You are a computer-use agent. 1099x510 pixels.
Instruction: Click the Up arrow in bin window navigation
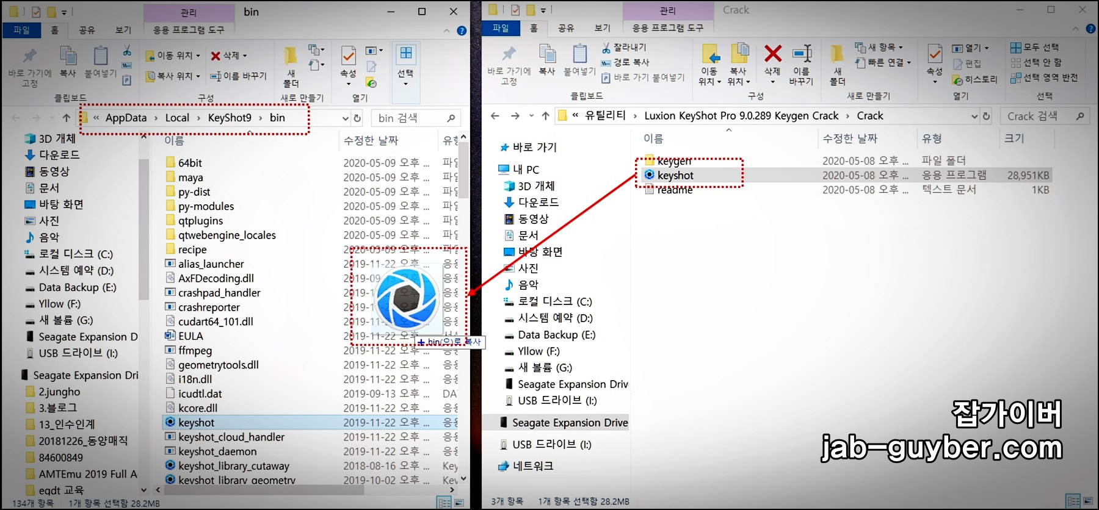point(66,118)
